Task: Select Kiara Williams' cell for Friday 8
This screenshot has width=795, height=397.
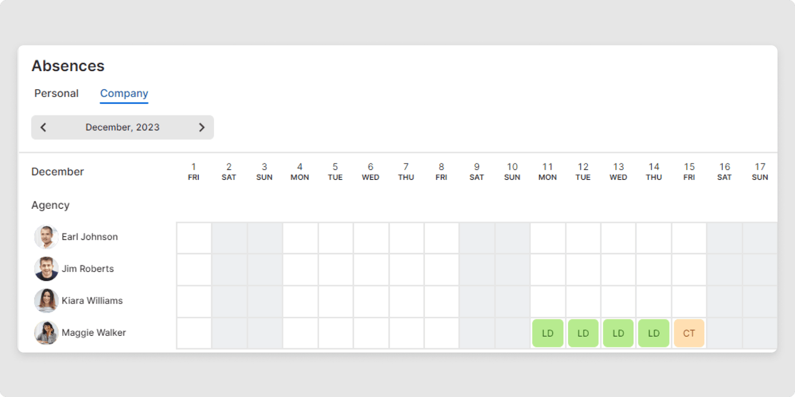Action: pyautogui.click(x=441, y=301)
